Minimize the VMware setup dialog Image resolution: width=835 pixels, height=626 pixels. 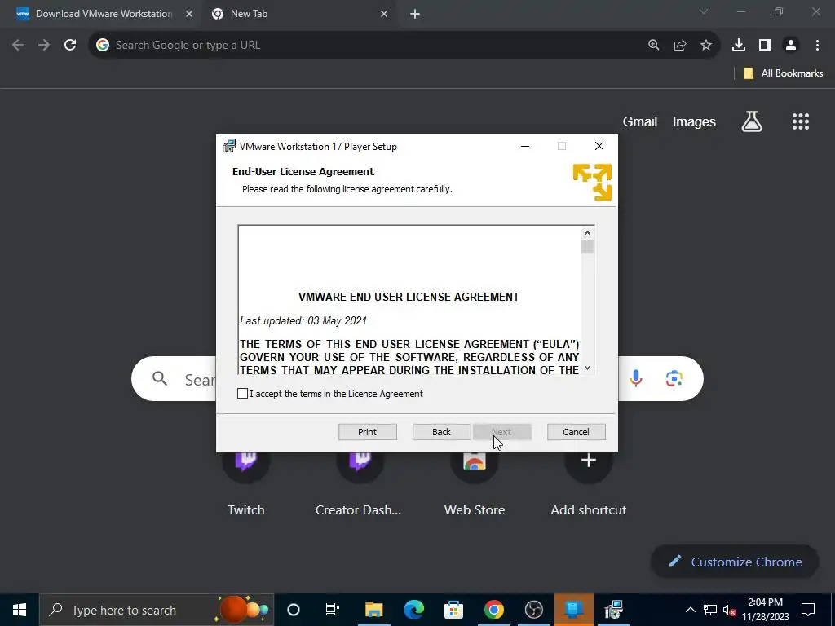click(525, 146)
